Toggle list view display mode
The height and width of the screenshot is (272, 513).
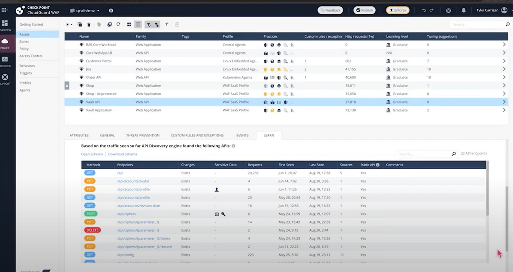pos(138,24)
